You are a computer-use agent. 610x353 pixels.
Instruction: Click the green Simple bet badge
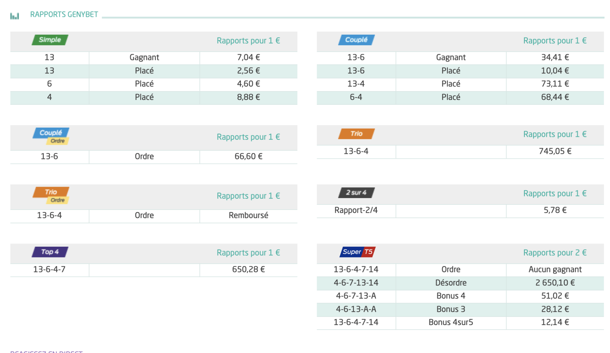(50, 40)
